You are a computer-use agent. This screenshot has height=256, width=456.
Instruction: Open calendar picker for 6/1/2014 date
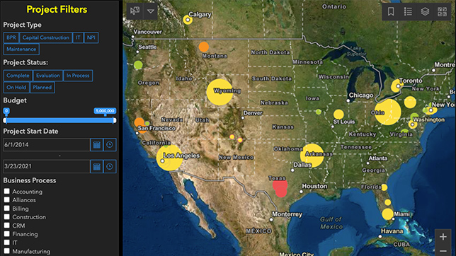(x=96, y=145)
